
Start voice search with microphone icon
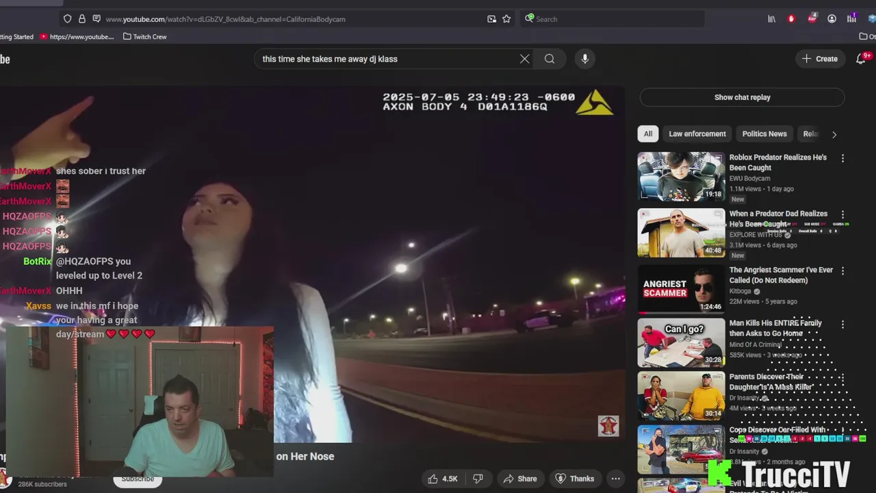tap(585, 59)
